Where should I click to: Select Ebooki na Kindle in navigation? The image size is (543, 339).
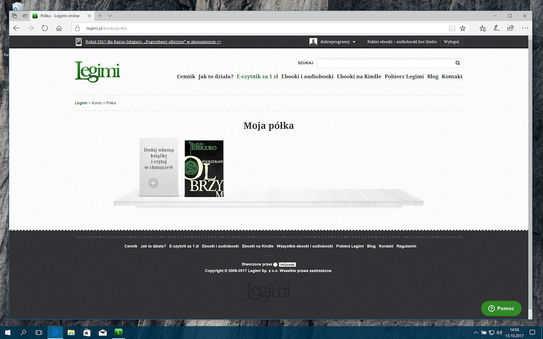[359, 77]
